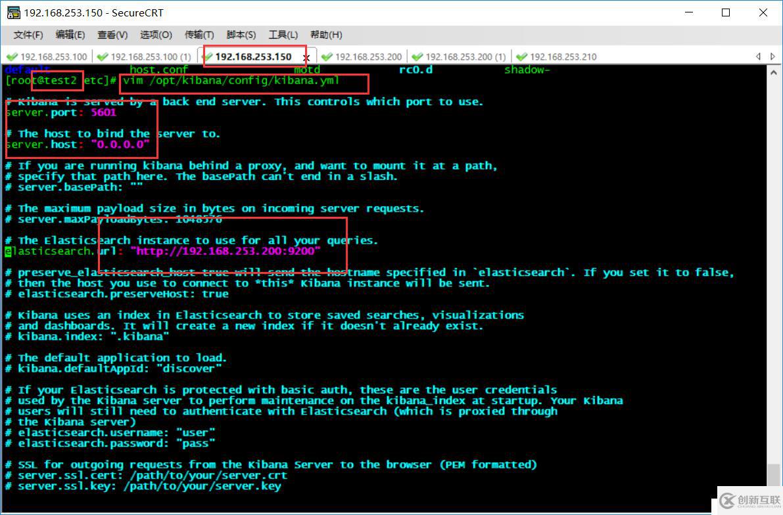Close the 192.168.253.150 tab with its x
This screenshot has height=515, width=783.
click(306, 58)
